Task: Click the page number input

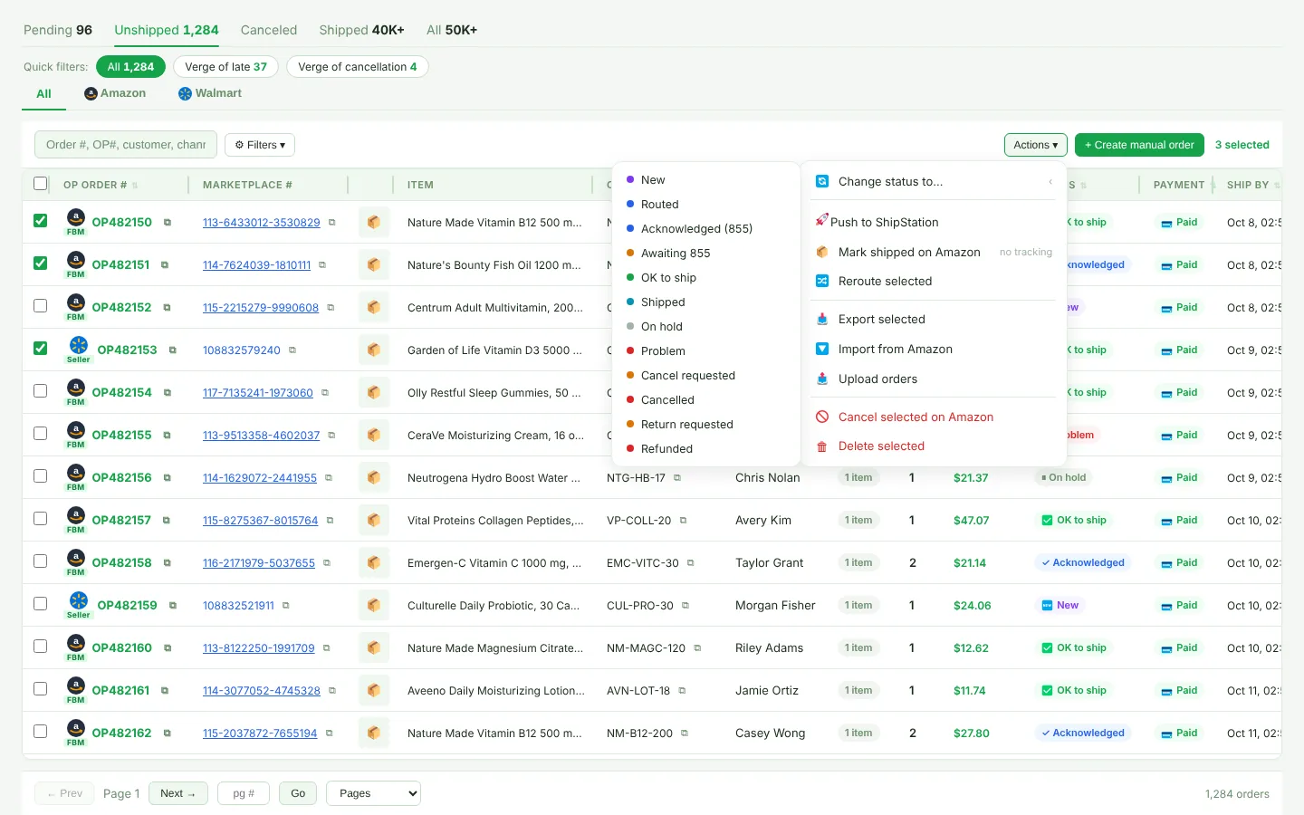Action: coord(244,793)
